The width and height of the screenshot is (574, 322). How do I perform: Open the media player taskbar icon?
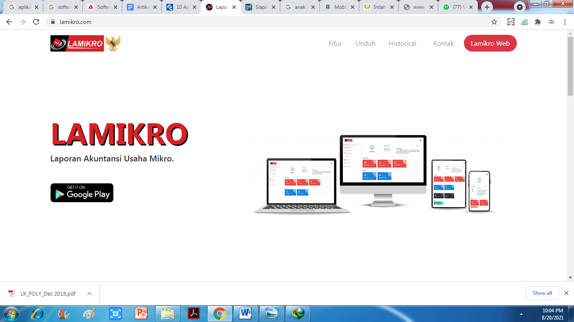(x=63, y=313)
